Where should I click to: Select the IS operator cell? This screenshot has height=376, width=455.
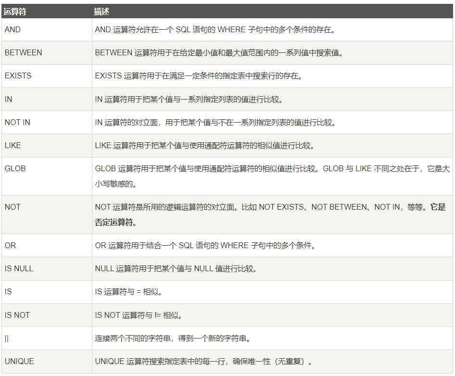point(47,292)
